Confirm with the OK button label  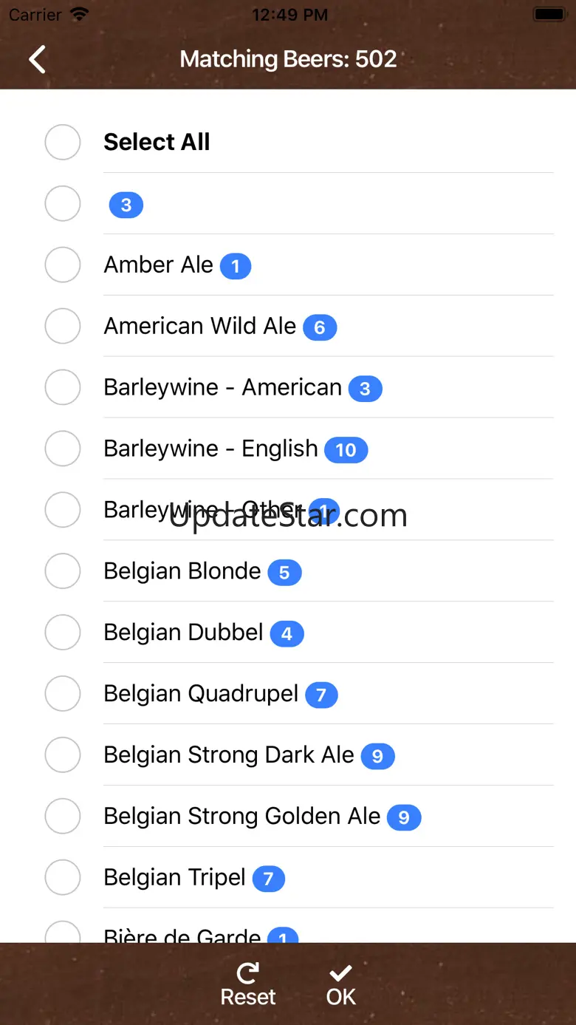coord(341,997)
